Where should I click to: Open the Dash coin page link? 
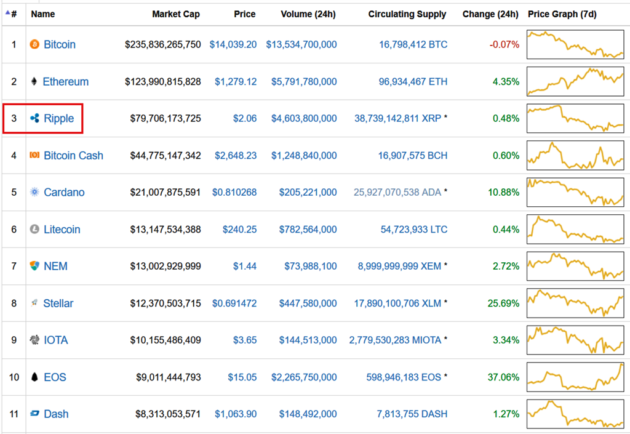[56, 414]
